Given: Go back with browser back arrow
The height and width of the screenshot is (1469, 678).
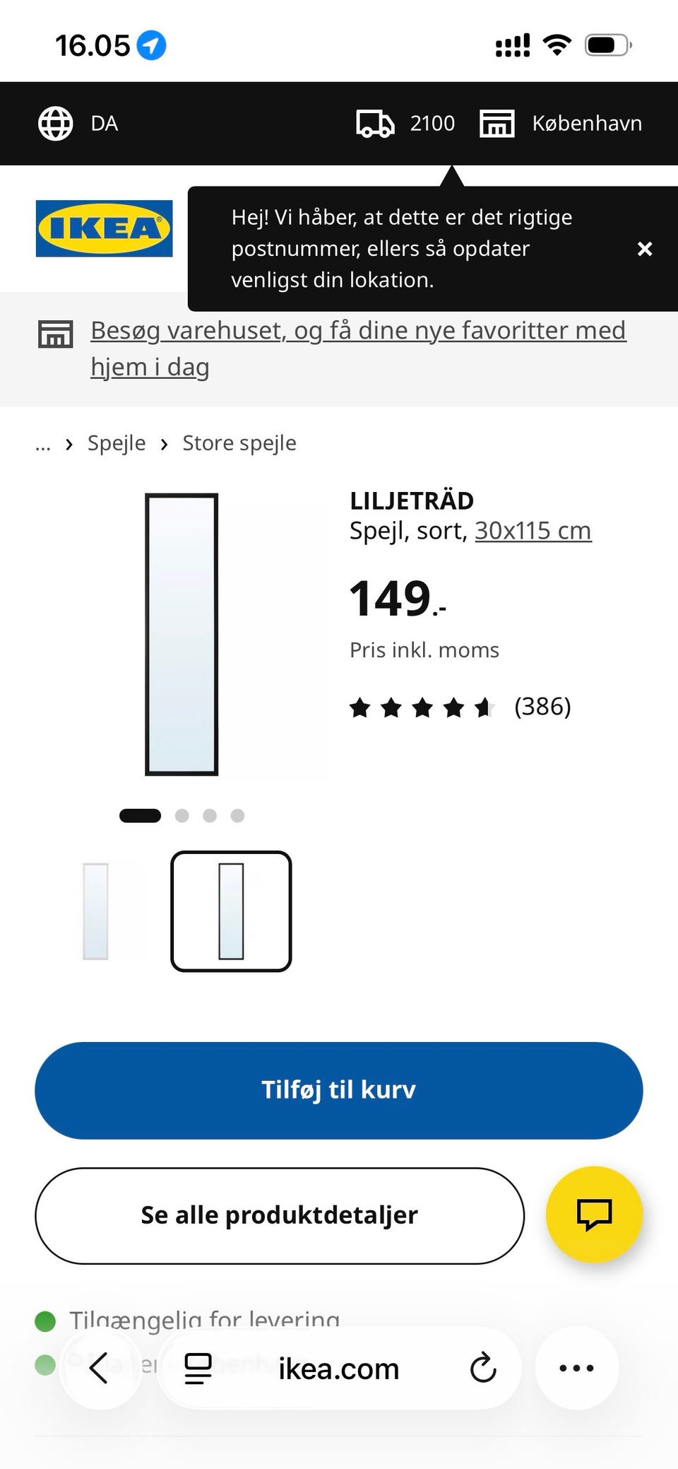Looking at the screenshot, I should [99, 1368].
